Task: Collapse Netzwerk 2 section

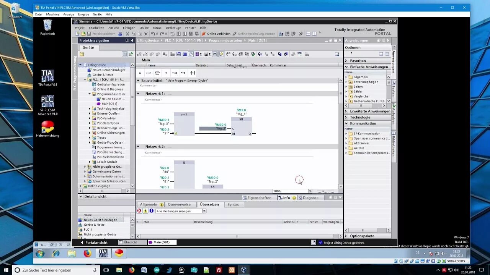Action: point(138,147)
